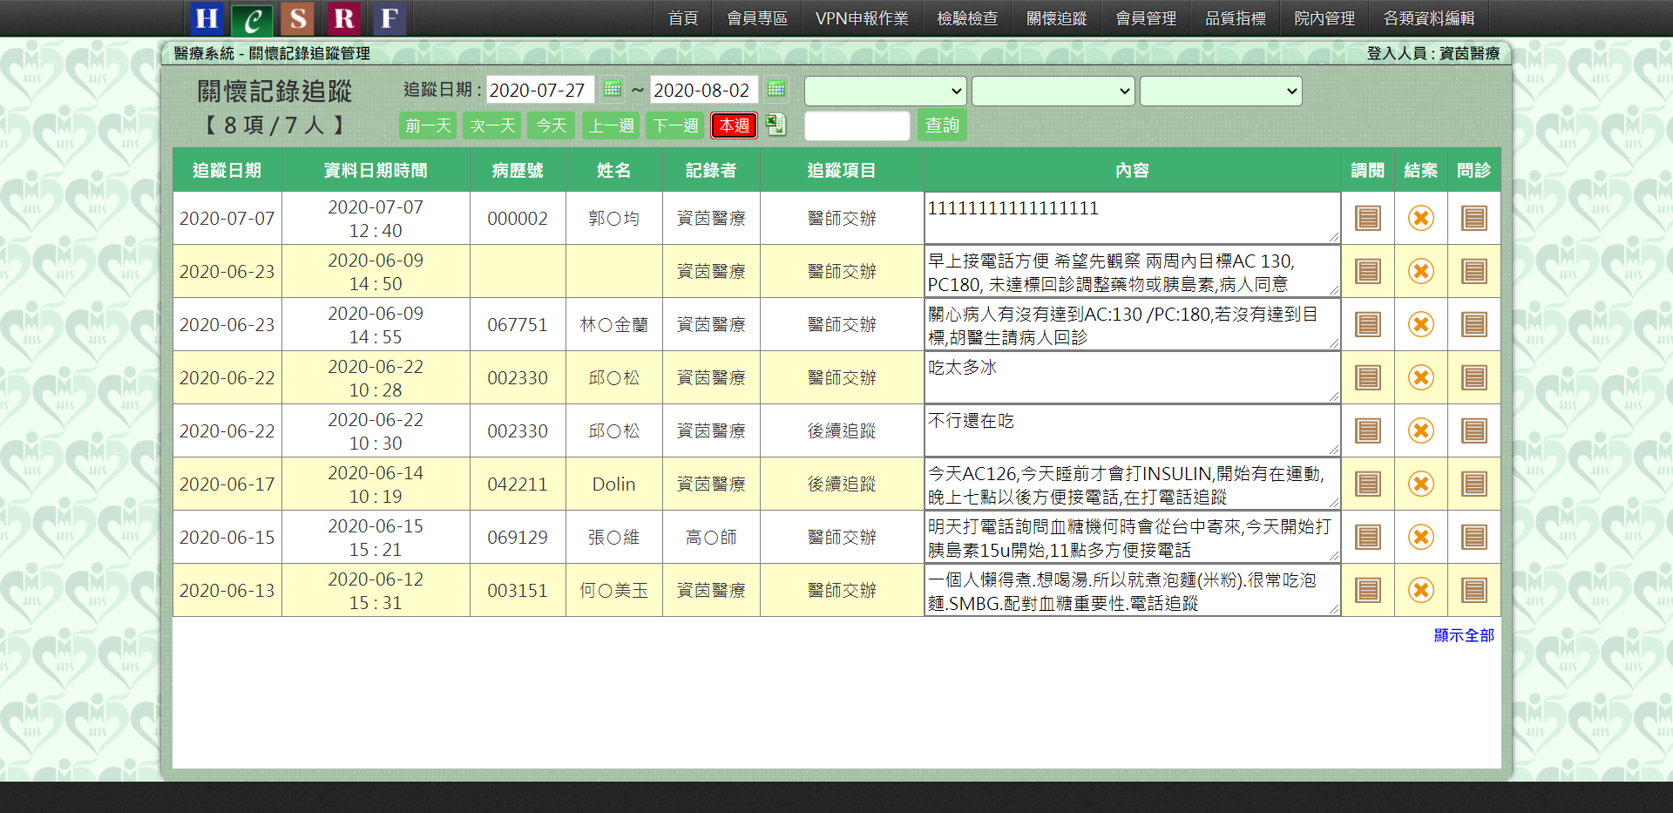Open 會員專區 menu
Viewport: 1673px width, 813px height.
(757, 18)
